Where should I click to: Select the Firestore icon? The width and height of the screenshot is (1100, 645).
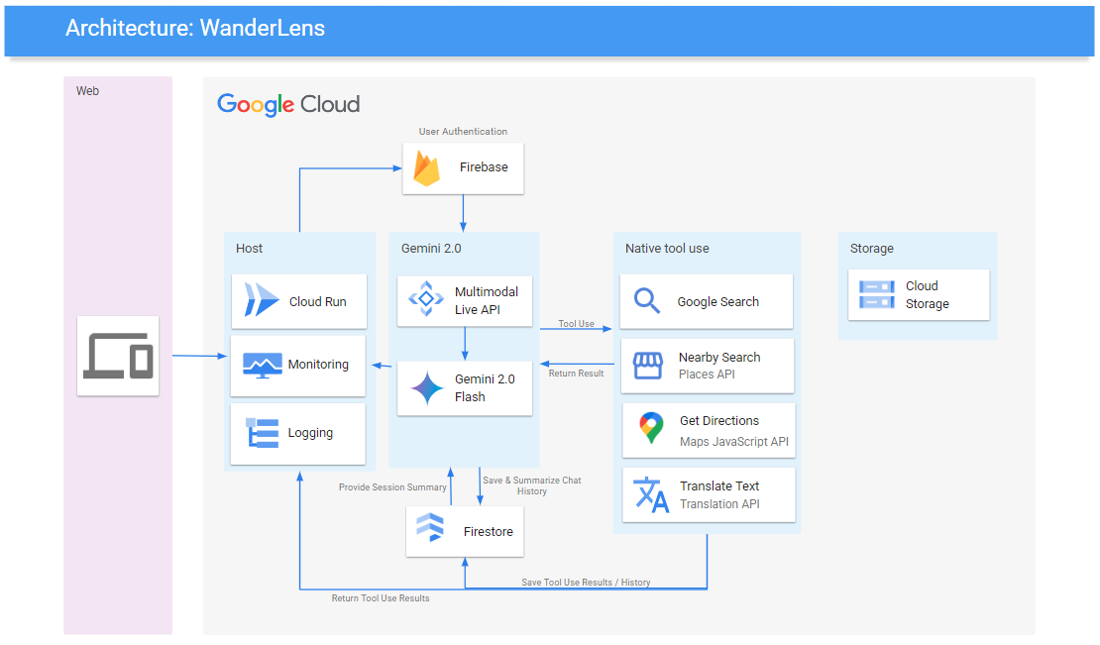point(430,527)
